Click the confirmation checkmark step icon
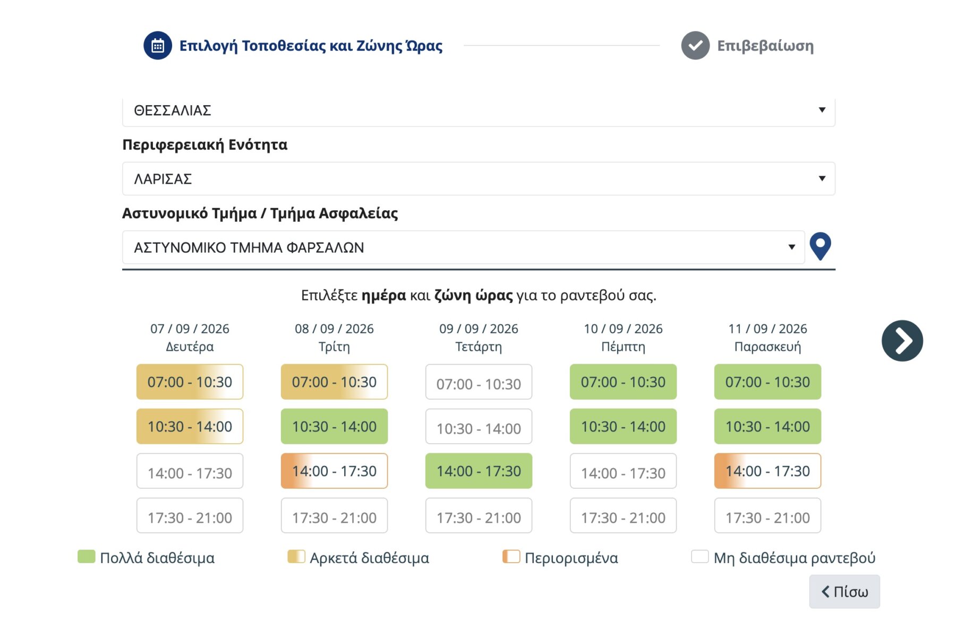This screenshot has height=621, width=956. [x=695, y=46]
